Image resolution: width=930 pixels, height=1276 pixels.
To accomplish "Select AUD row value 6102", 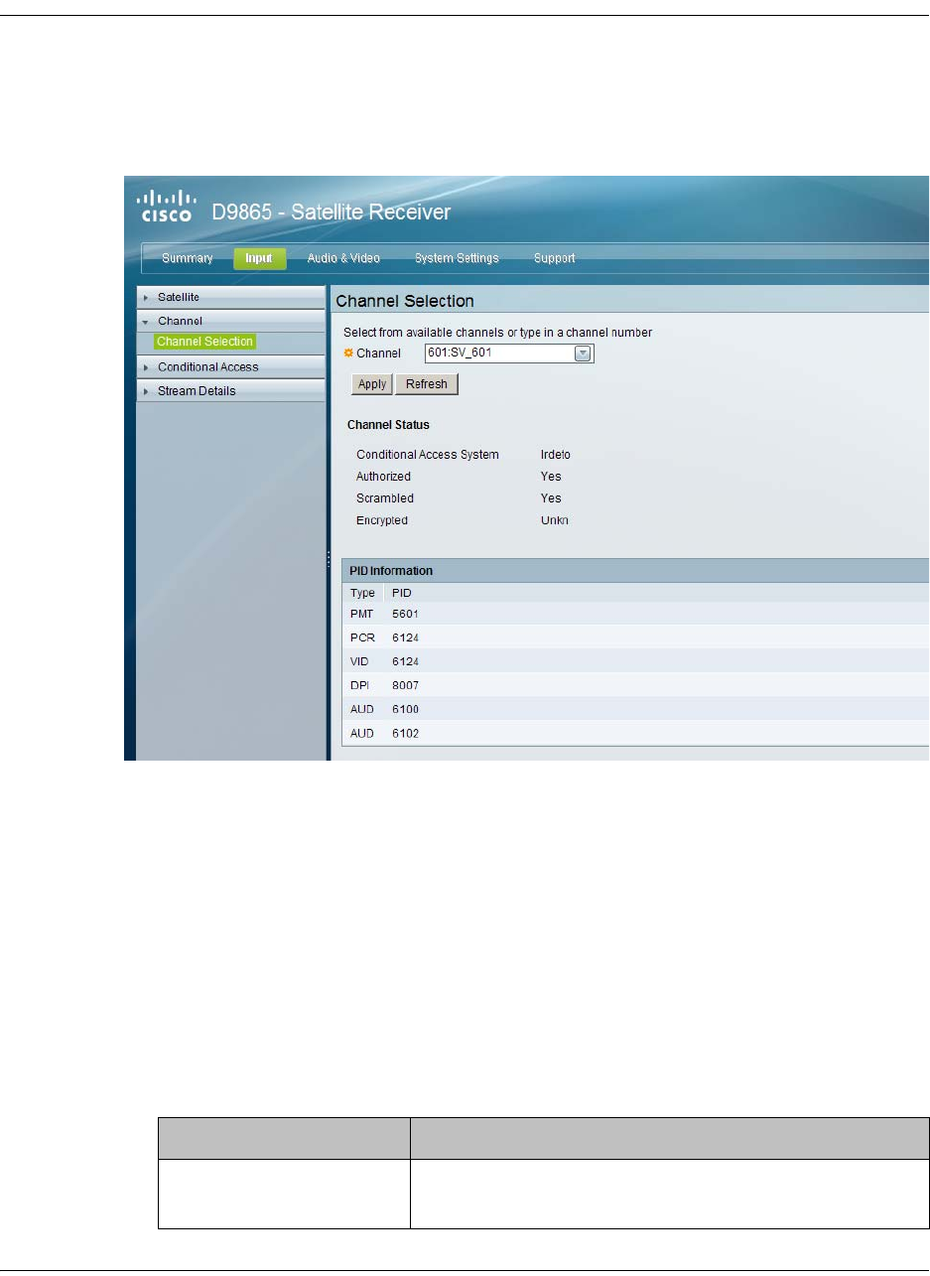I will pyautogui.click(x=406, y=733).
